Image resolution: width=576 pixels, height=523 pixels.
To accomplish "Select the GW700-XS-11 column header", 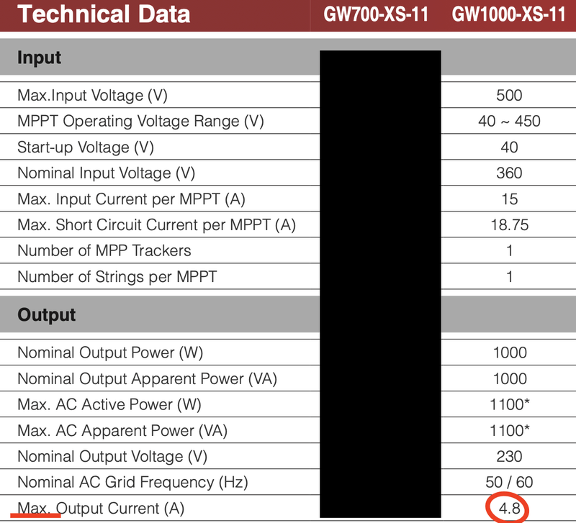I will pos(376,14).
